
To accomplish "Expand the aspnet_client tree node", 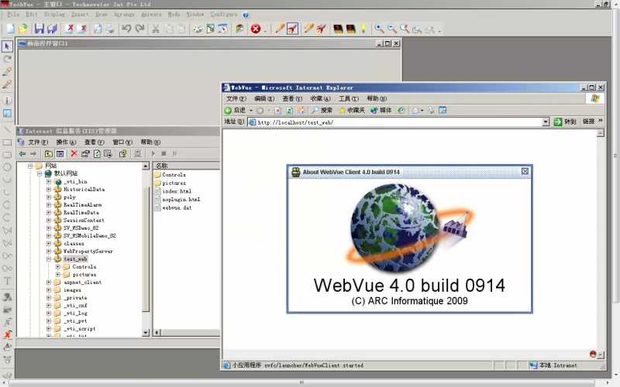I will pyautogui.click(x=49, y=283).
